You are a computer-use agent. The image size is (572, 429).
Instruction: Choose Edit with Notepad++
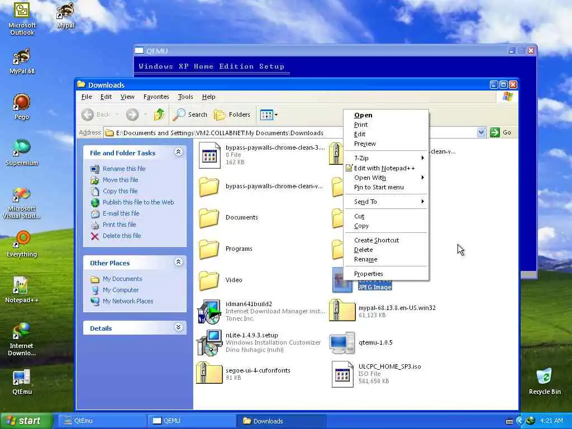coord(386,168)
